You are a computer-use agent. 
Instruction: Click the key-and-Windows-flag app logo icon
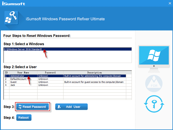click(x=11, y=18)
